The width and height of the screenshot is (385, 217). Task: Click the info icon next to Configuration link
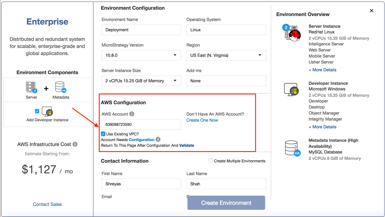pos(158,140)
